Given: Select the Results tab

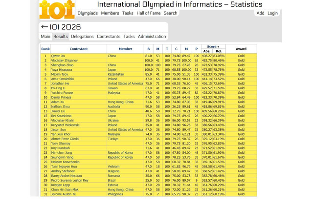Looking at the screenshot, I should tap(61, 37).
